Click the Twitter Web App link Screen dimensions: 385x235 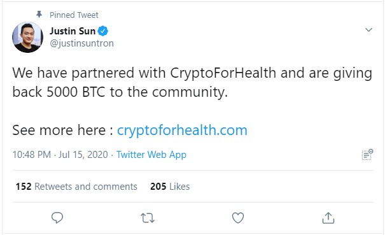tap(151, 155)
